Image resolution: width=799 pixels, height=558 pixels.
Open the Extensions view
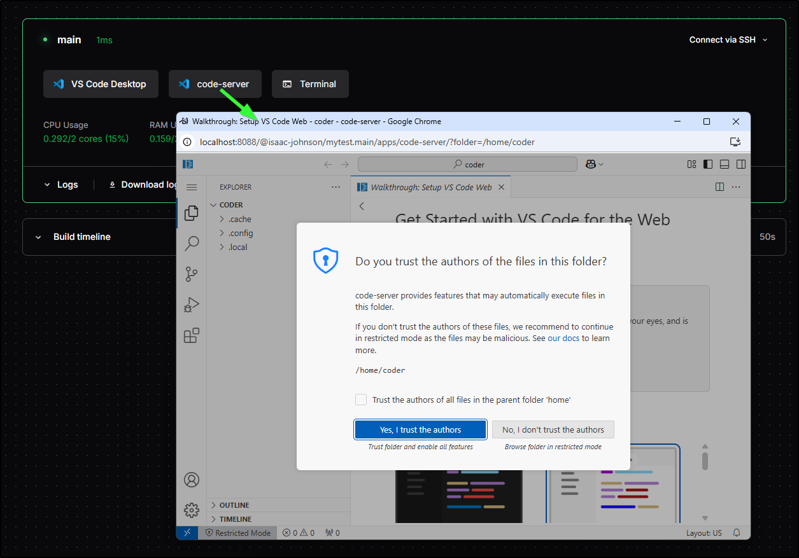coord(191,335)
